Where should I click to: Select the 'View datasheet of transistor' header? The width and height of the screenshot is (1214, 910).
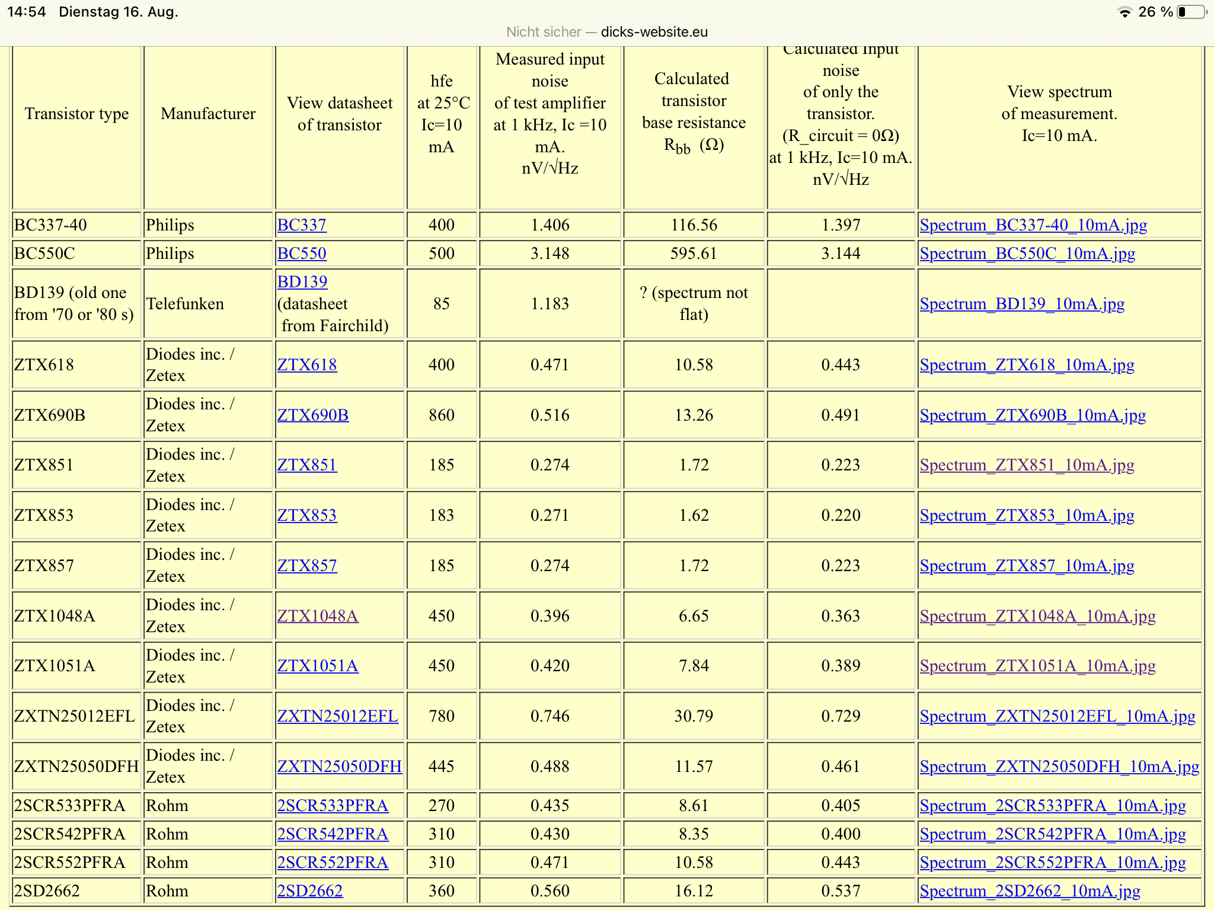pos(340,114)
